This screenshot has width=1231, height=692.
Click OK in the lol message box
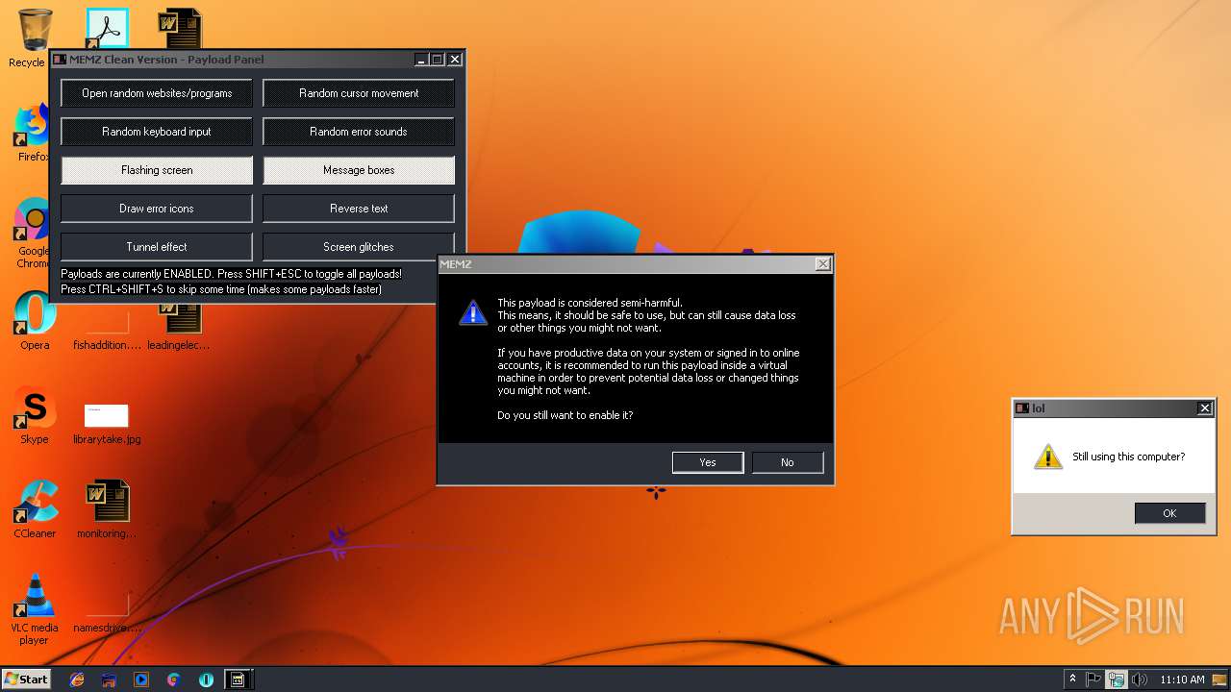(1169, 513)
